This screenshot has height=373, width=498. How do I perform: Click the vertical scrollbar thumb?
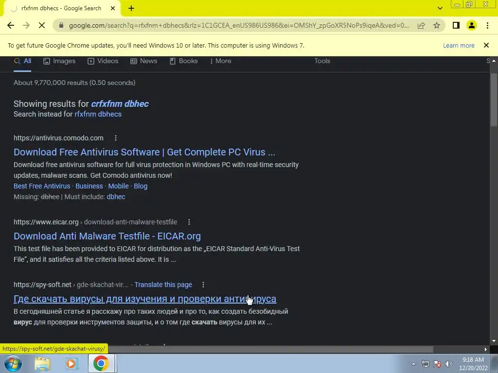(494, 101)
